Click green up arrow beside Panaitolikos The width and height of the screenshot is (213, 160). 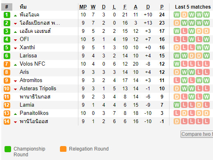(x=15, y=114)
